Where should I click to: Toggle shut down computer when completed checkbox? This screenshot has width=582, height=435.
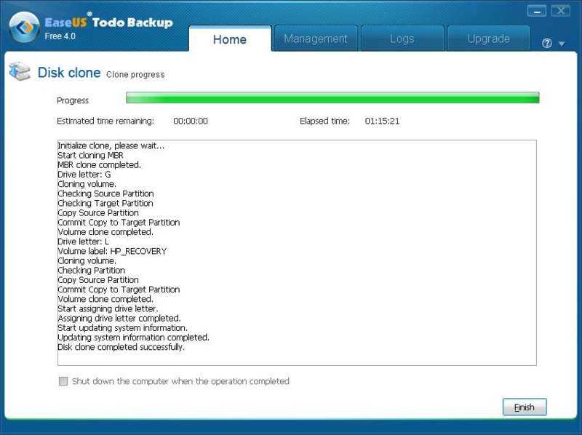coord(63,381)
